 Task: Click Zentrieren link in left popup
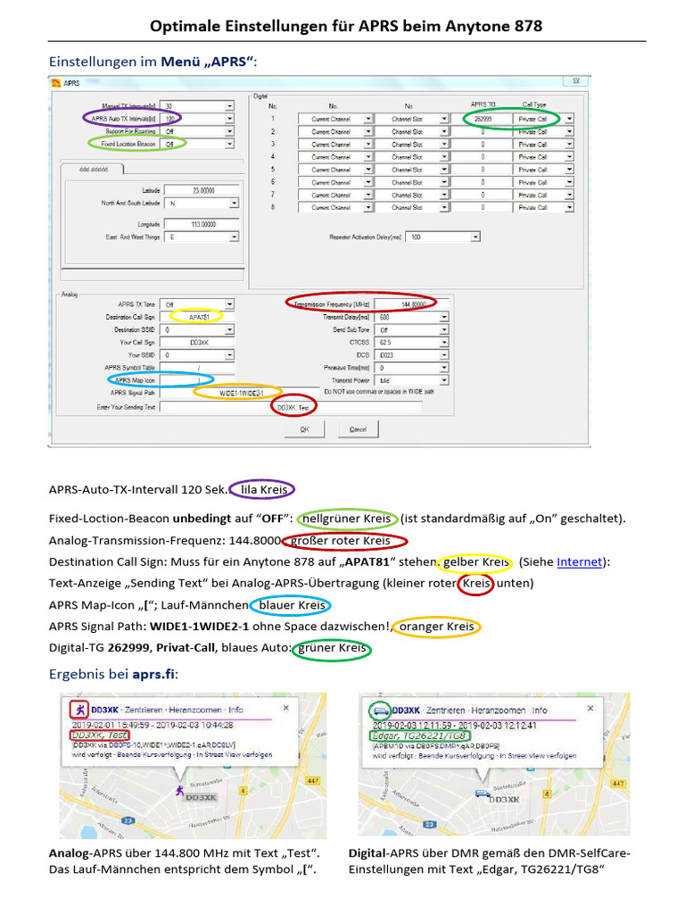144,710
